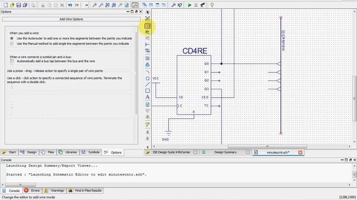Select the Line drawing tool
This screenshot has width=357, height=200.
(147, 84)
